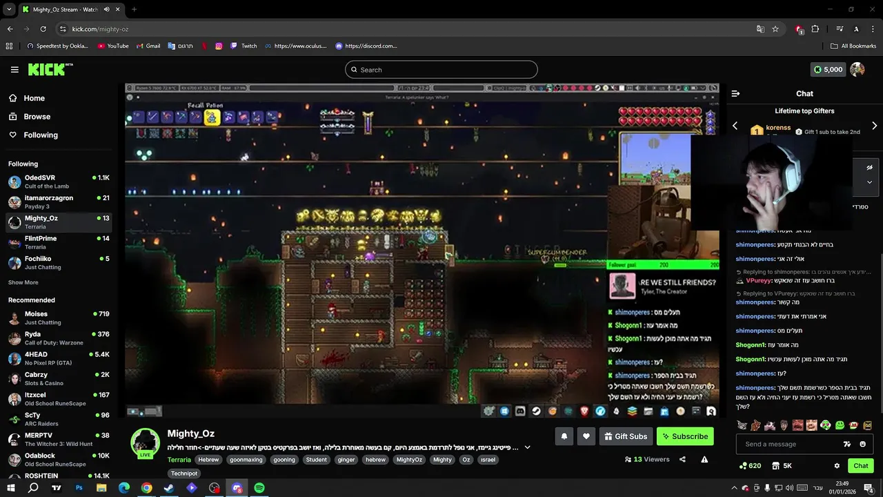Click the Subscribe button
Screen dimensions: 883x497
(685, 436)
